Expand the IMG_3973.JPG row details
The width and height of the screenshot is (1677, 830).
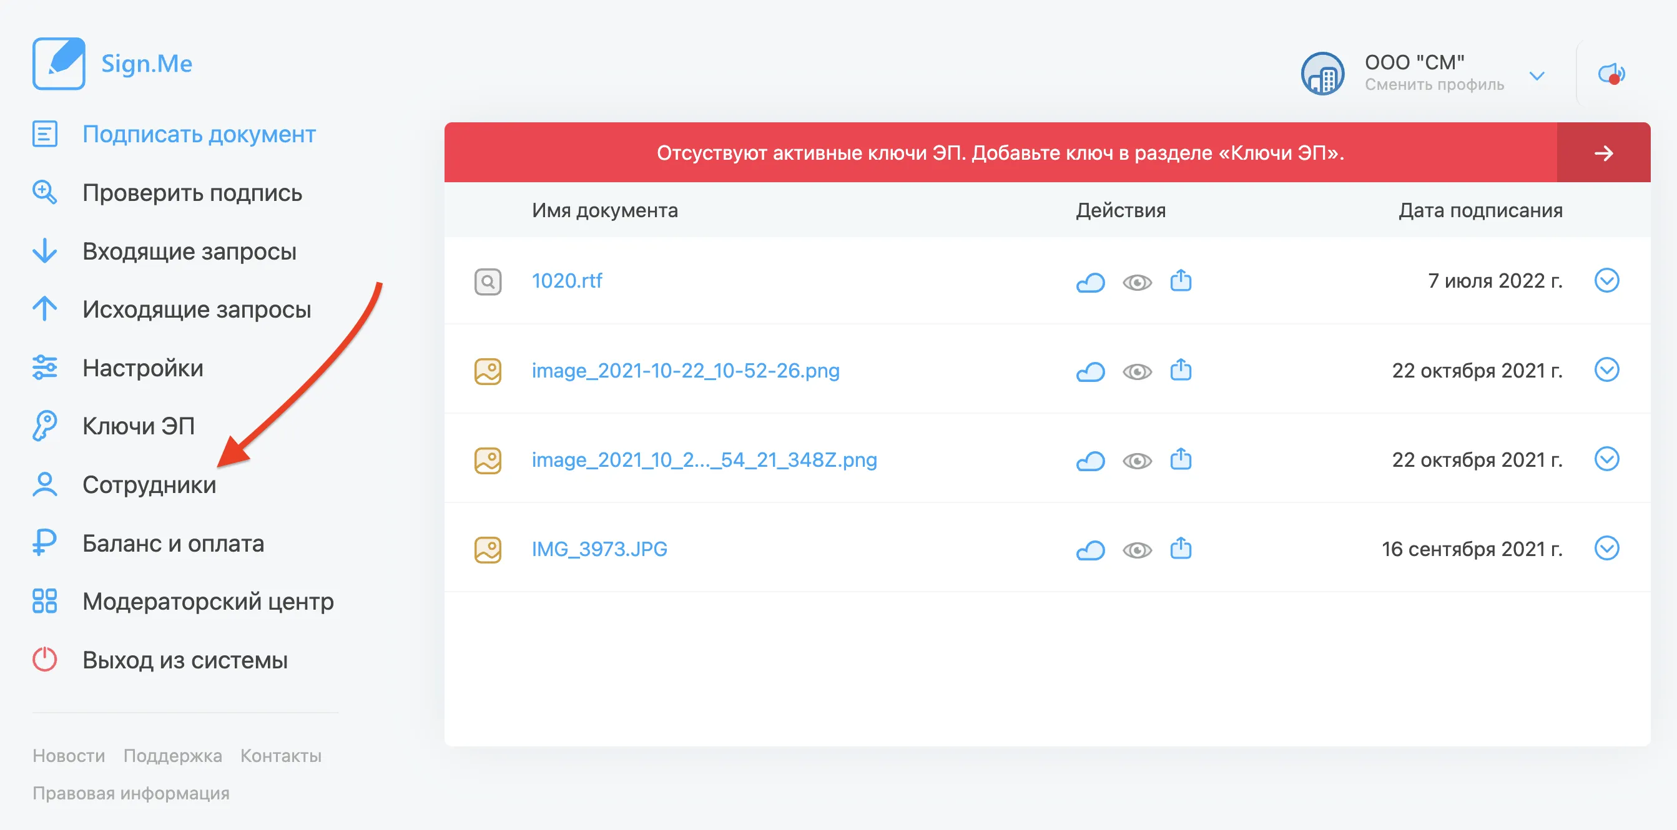(1606, 548)
